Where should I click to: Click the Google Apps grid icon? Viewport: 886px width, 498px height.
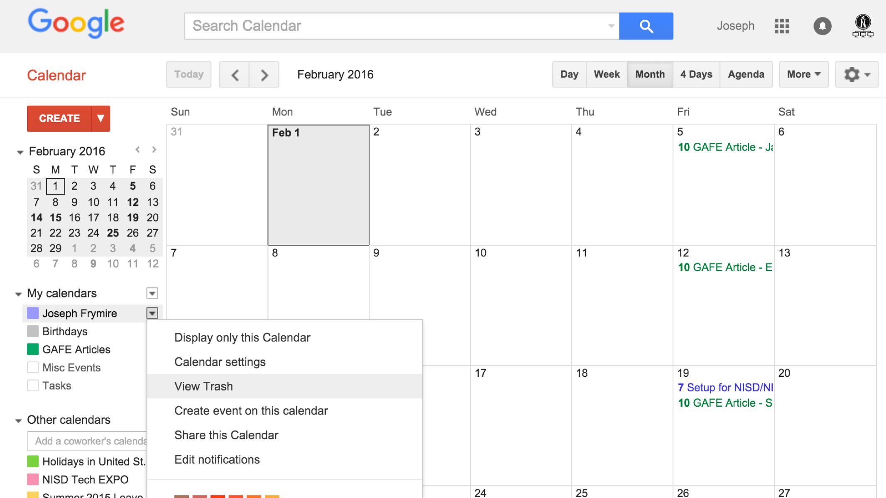click(782, 25)
